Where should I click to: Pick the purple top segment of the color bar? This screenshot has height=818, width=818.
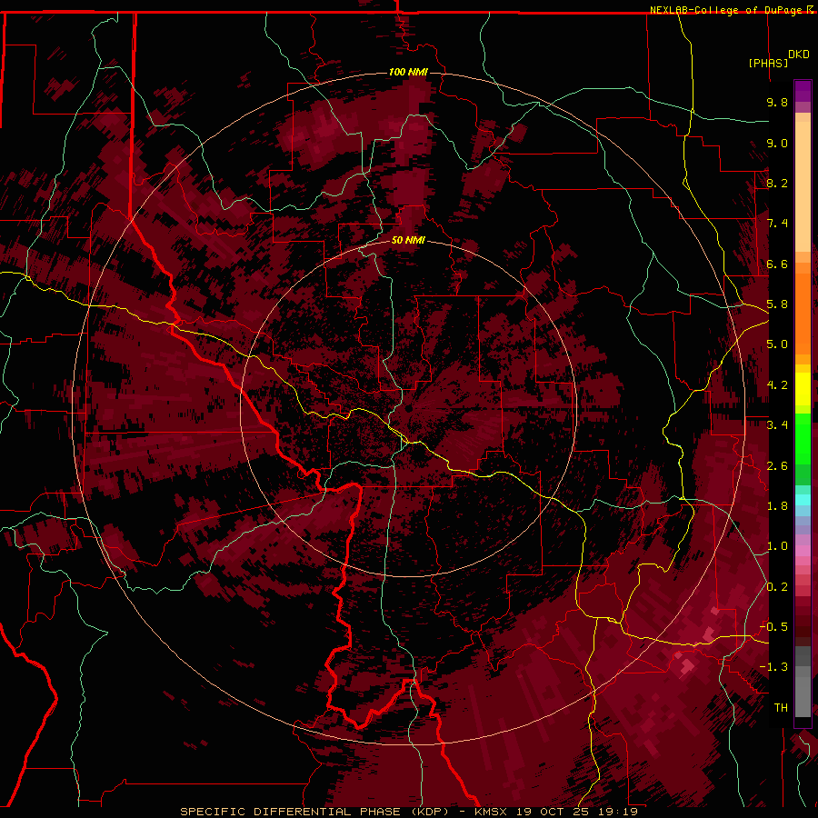point(803,91)
